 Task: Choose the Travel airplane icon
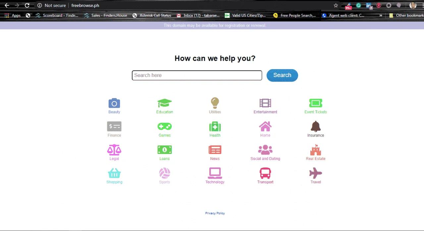click(x=316, y=173)
